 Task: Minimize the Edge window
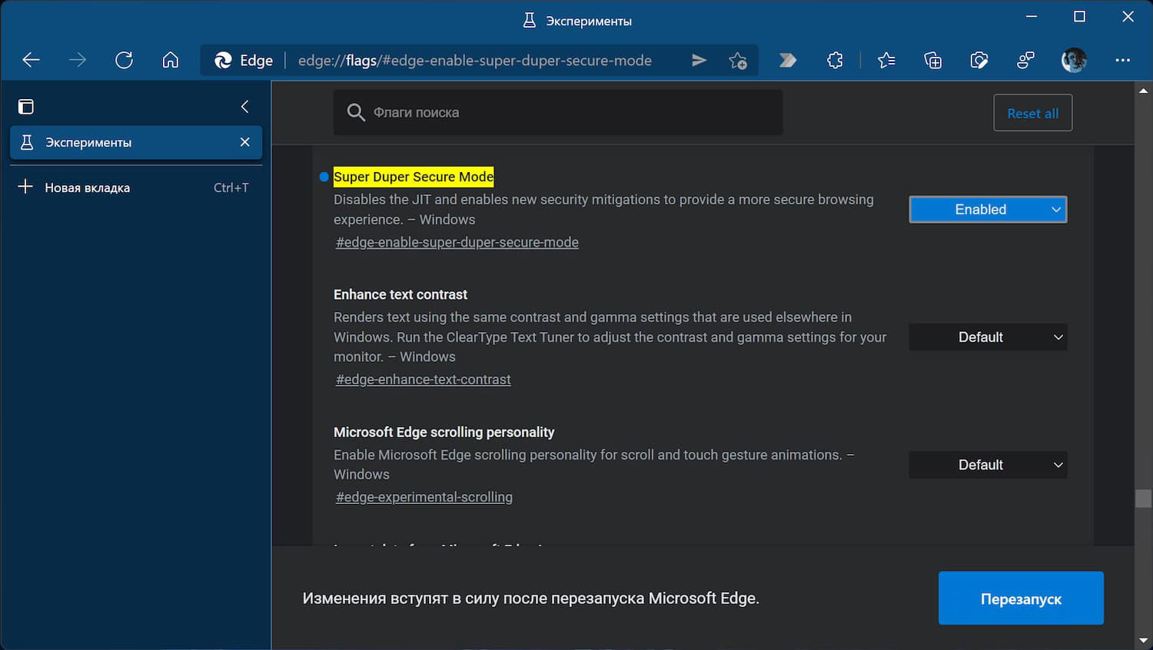click(x=1032, y=17)
